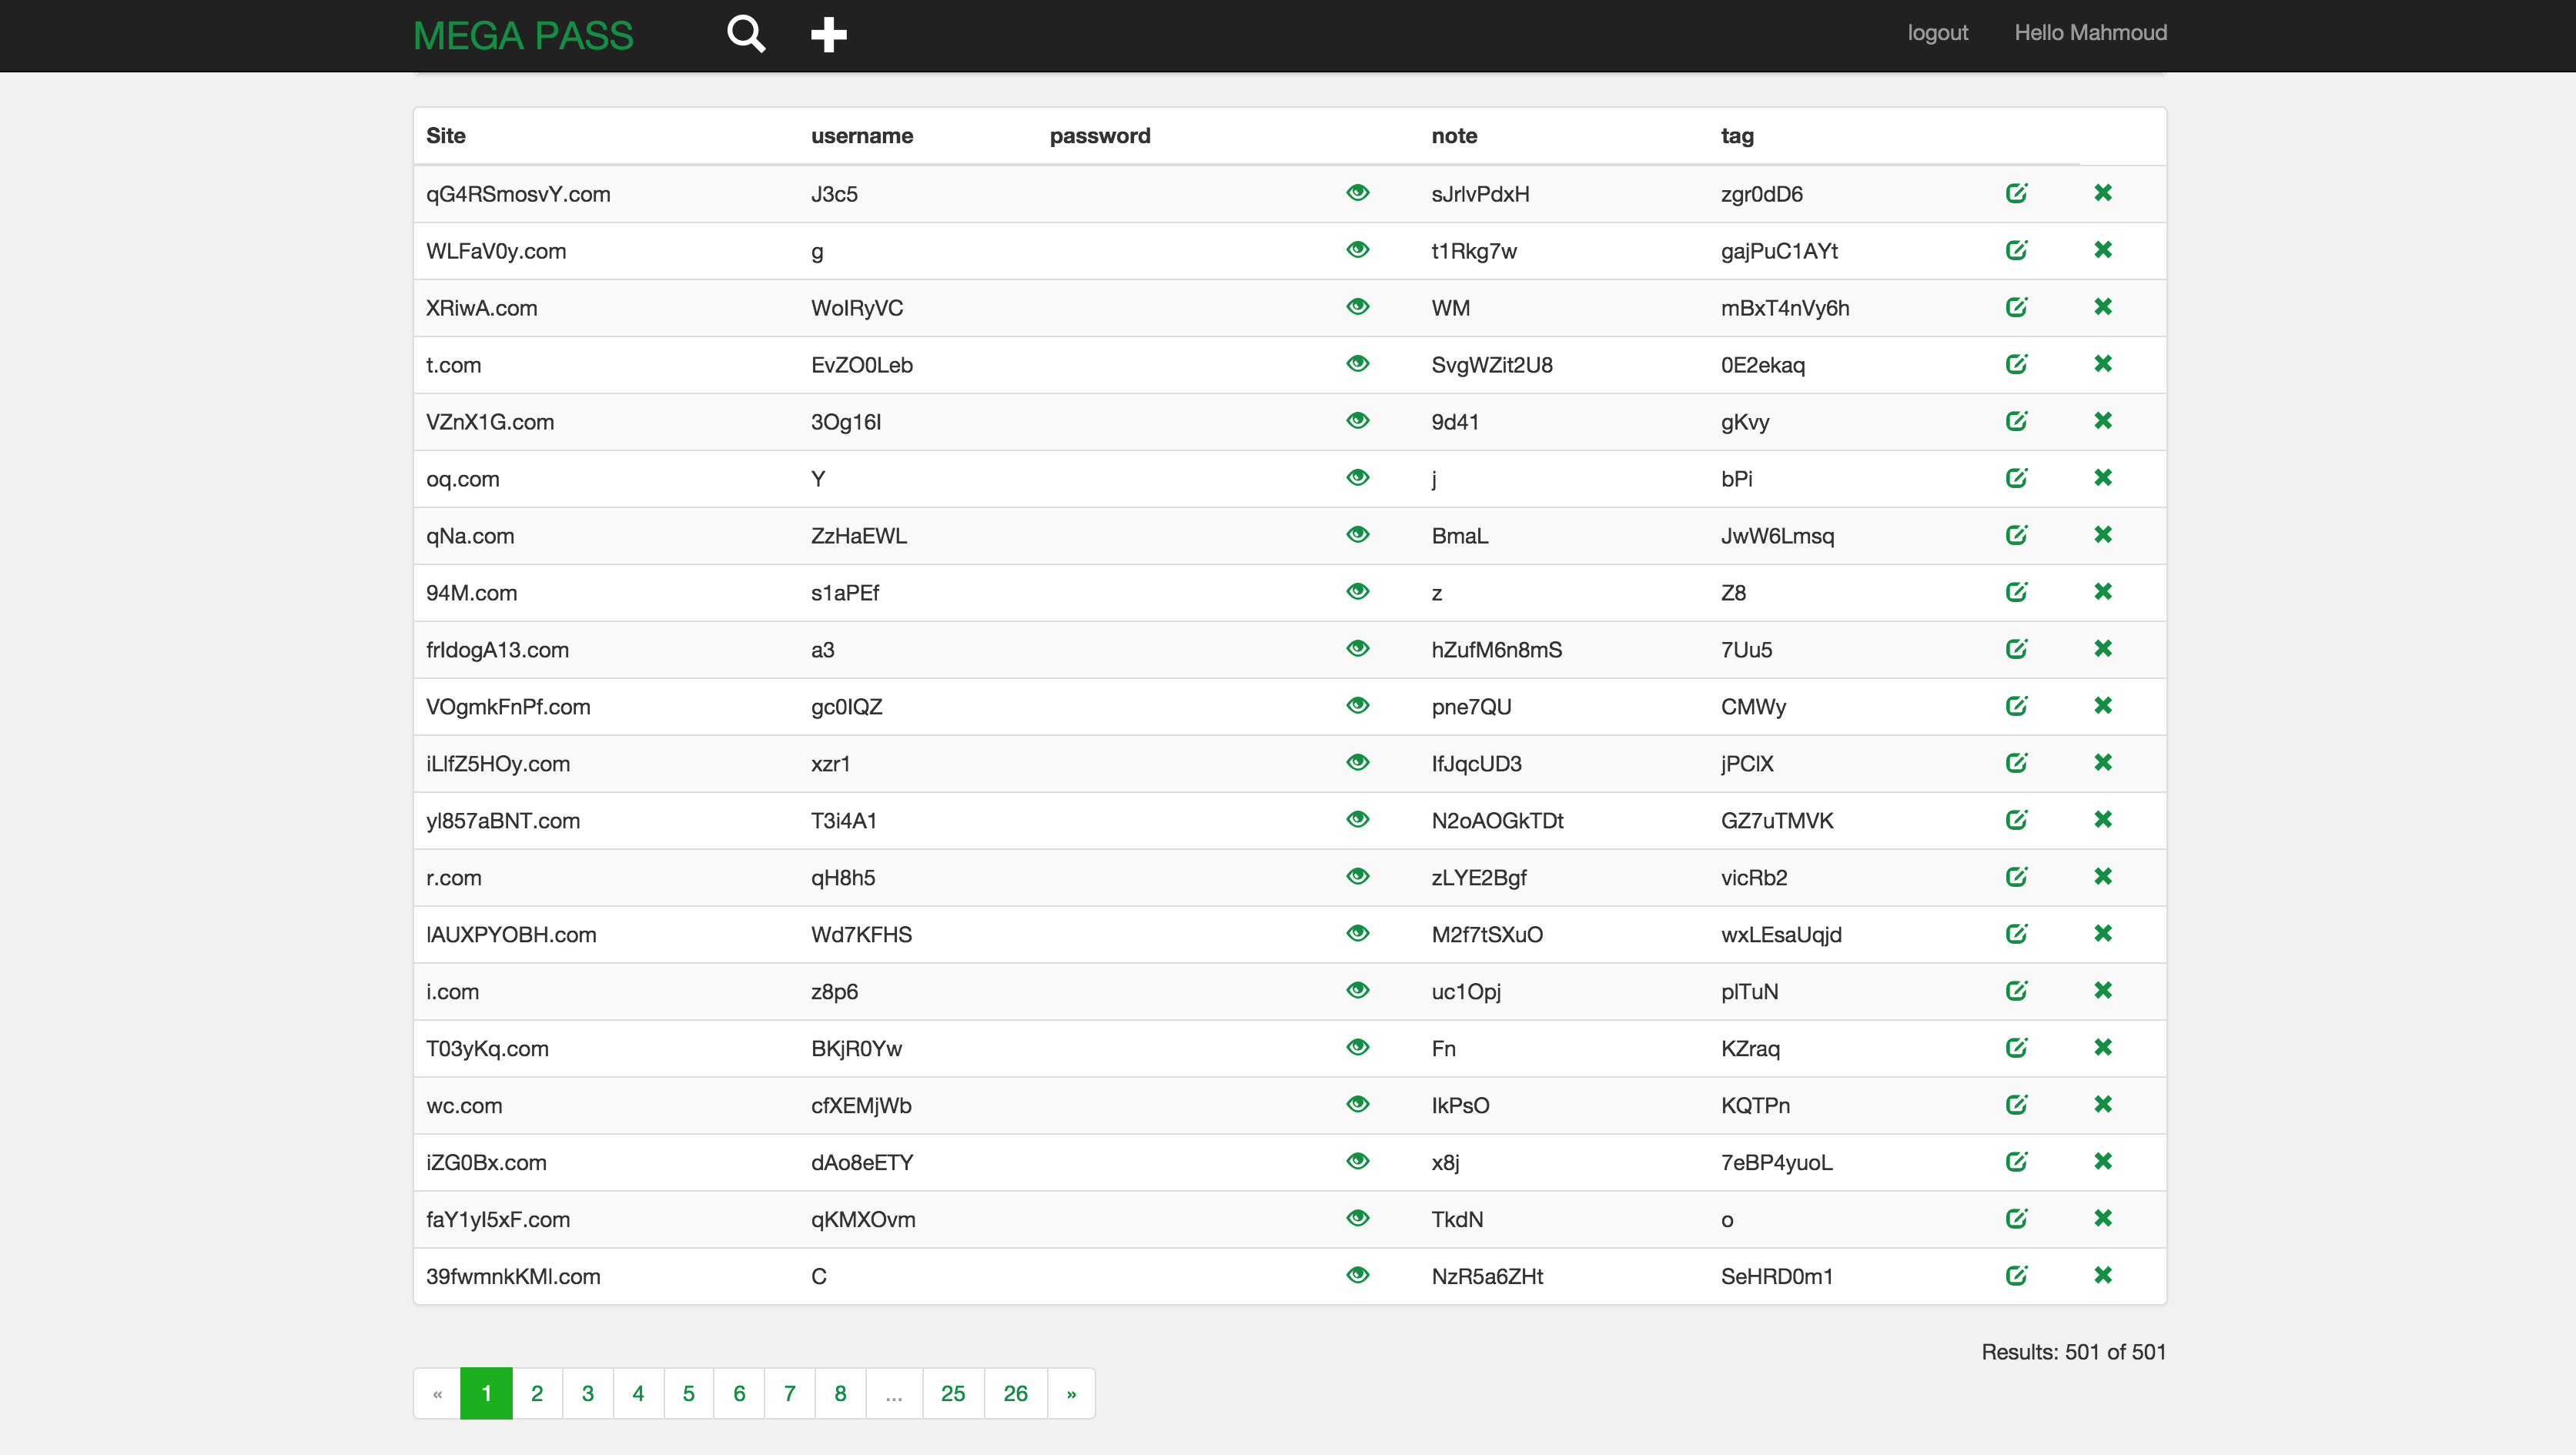Screen dimensions: 2576x1455
Task: Delete the r.com entry
Action: point(2103,877)
